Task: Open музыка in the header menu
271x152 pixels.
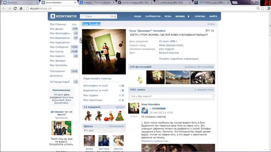Action: (x=180, y=16)
